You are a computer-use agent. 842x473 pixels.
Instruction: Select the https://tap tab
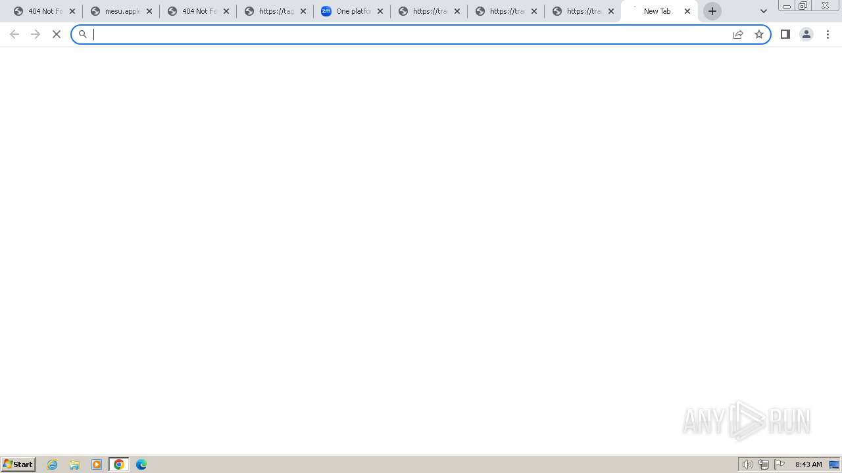point(275,11)
